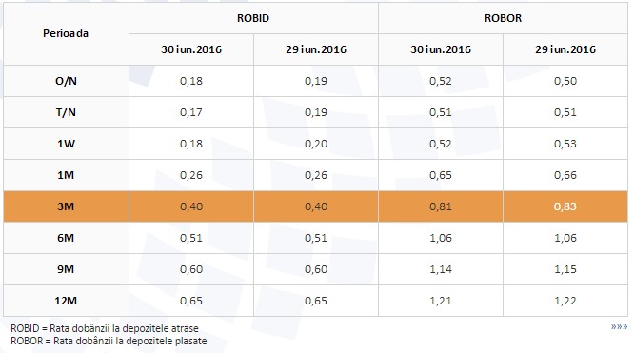Click ROBOR 3M value 0,83
The image size is (634, 353).
[565, 206]
